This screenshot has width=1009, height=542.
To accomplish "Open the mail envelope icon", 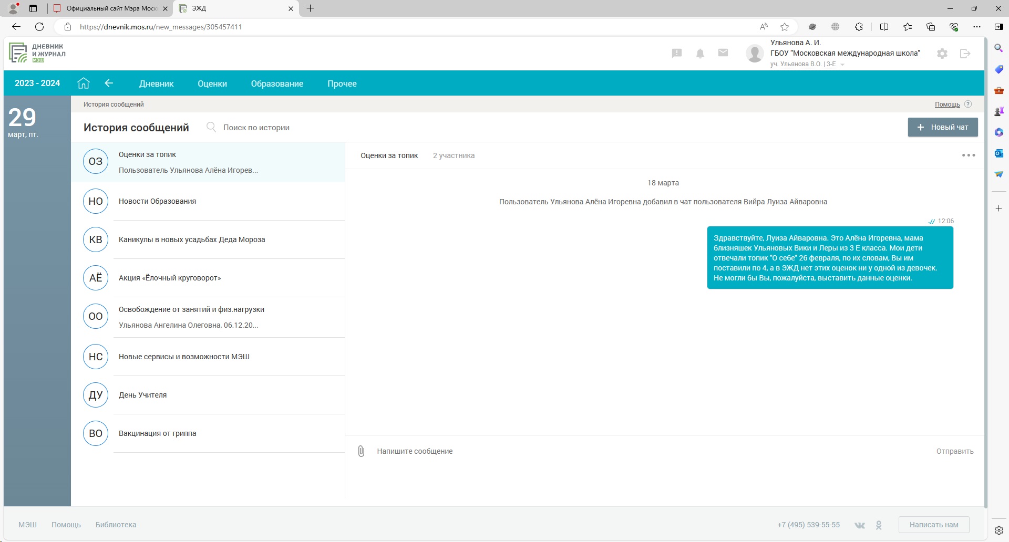I will 723,53.
